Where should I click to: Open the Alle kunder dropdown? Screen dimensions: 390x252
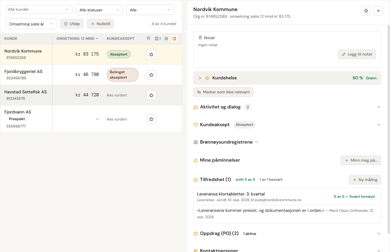39,9
